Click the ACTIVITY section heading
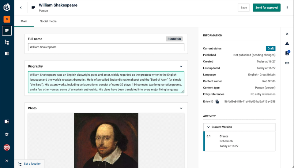This screenshot has height=168, width=294. coord(209,116)
